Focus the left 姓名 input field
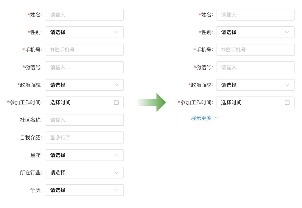The width and height of the screenshot is (302, 208). click(x=85, y=15)
